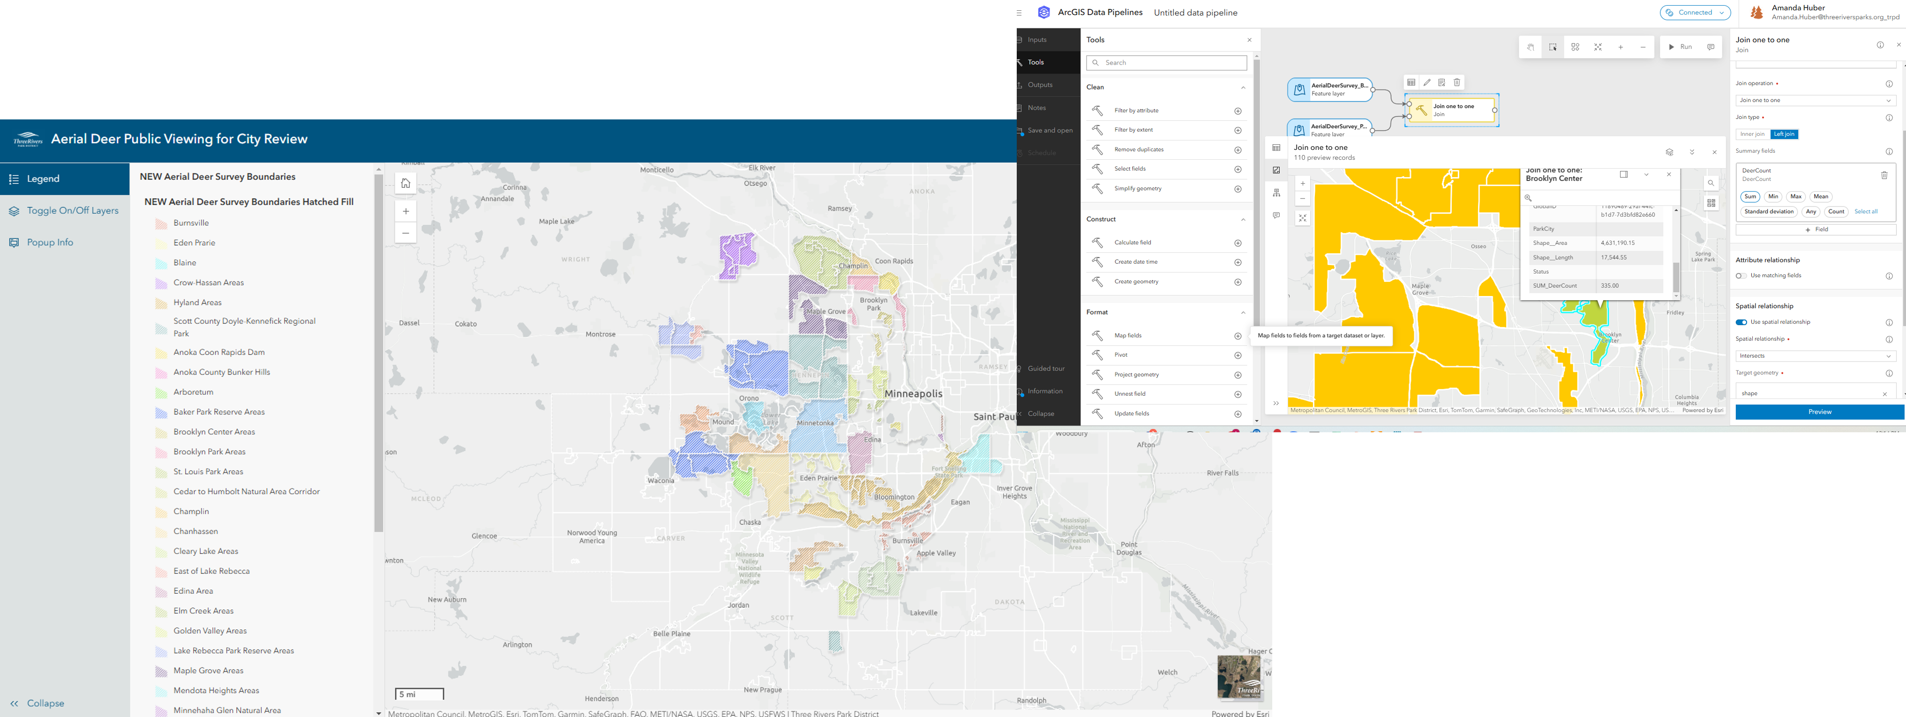The image size is (1906, 717).
Task: Click the map layers icon in preview header
Action: pyautogui.click(x=1669, y=152)
